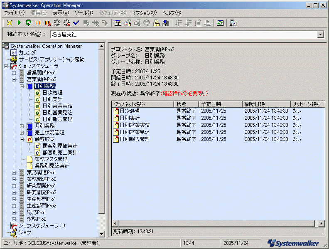Click the blue checkmark confirm icon
The width and height of the screenshot is (329, 249).
(x=76, y=23)
